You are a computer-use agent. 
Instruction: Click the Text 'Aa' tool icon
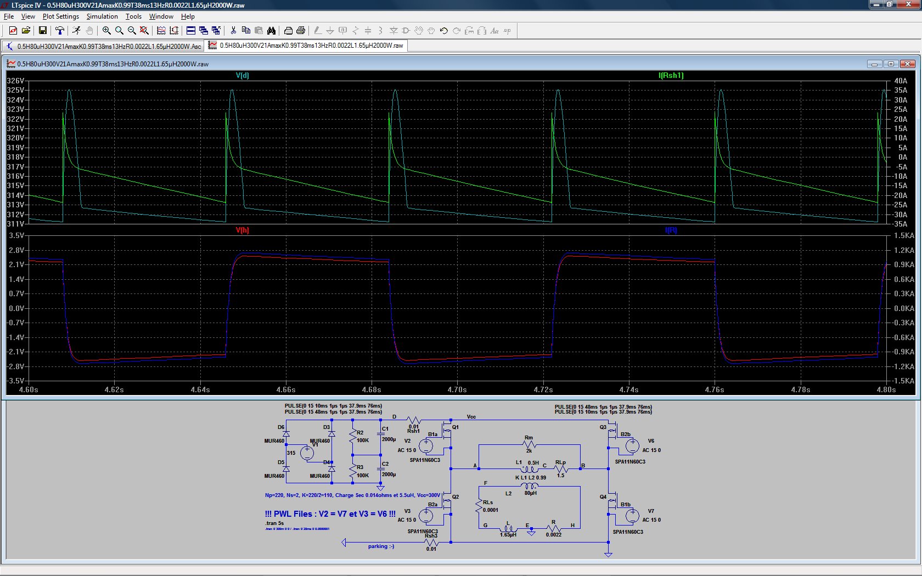click(494, 31)
